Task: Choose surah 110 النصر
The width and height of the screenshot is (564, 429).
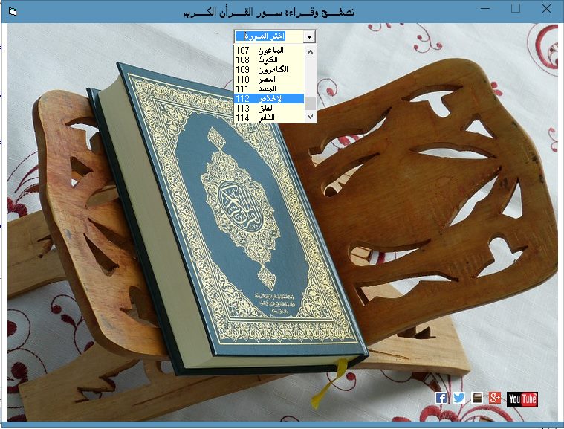Action: 269,80
